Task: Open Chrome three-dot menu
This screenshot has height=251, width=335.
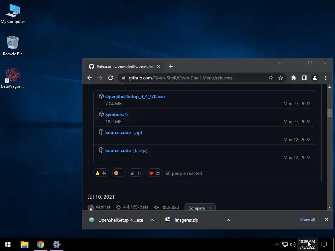Action: coord(325,78)
